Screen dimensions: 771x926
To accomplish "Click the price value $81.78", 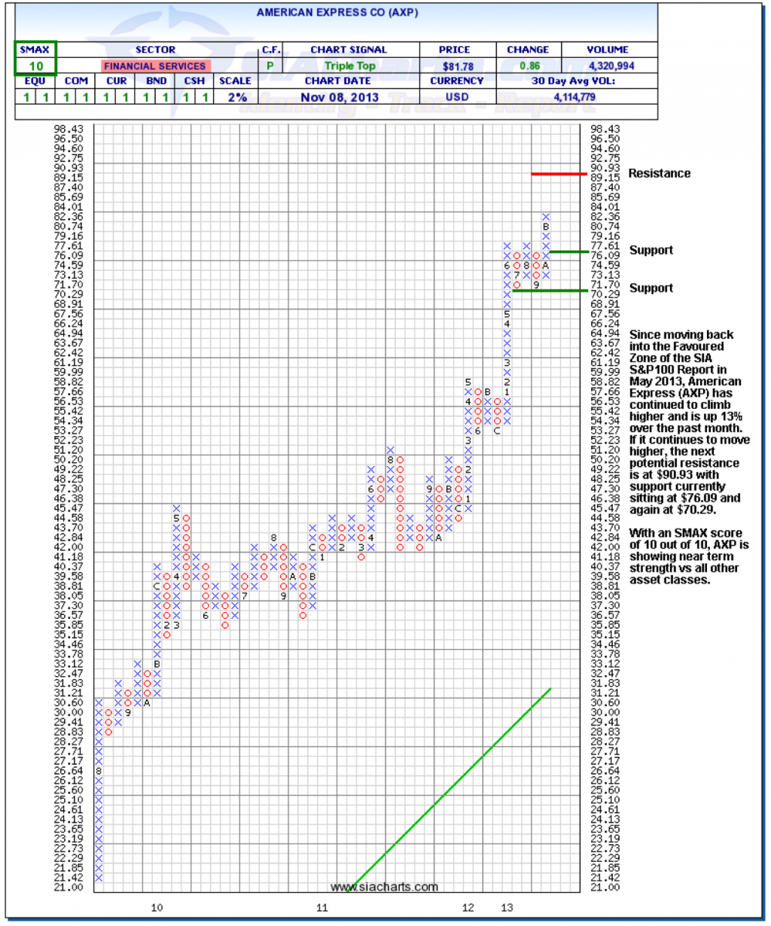I will coord(458,66).
